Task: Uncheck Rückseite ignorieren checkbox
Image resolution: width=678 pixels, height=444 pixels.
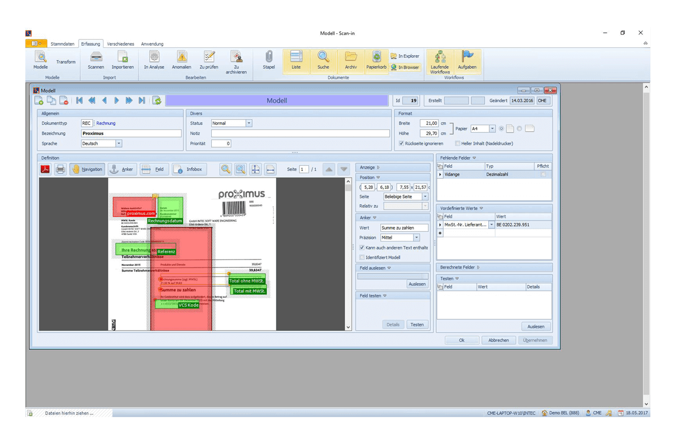Action: (401, 144)
